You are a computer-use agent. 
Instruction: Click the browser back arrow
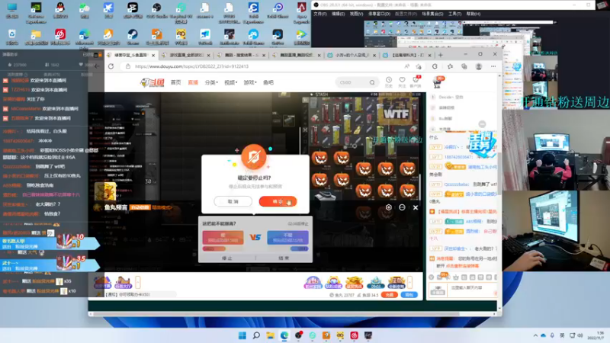click(97, 66)
